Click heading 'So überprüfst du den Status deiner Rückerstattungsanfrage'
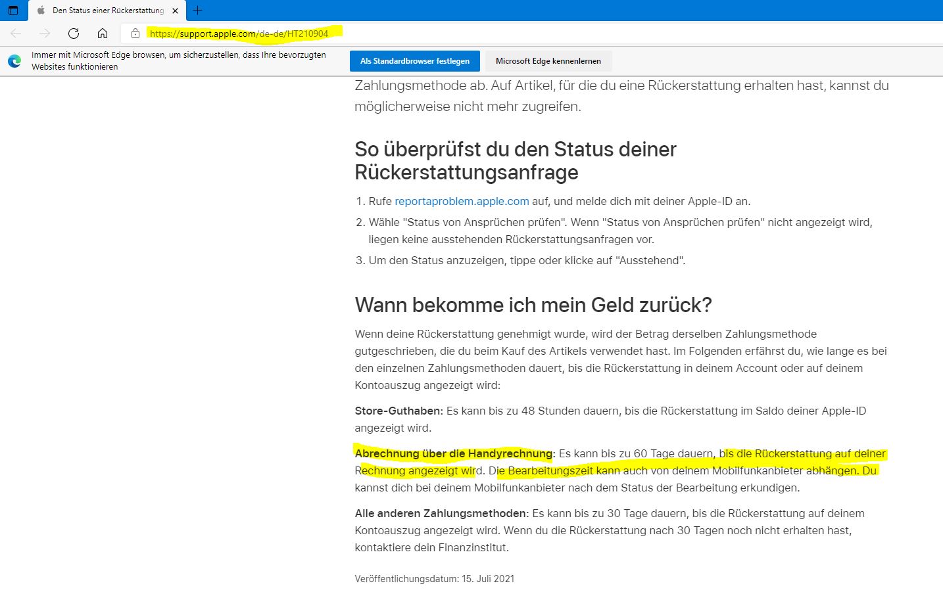Viewport: 943px width, 592px height. click(516, 160)
